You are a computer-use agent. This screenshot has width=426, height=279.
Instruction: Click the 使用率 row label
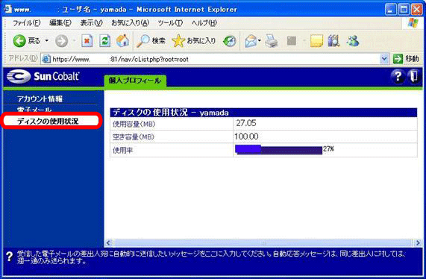point(123,150)
